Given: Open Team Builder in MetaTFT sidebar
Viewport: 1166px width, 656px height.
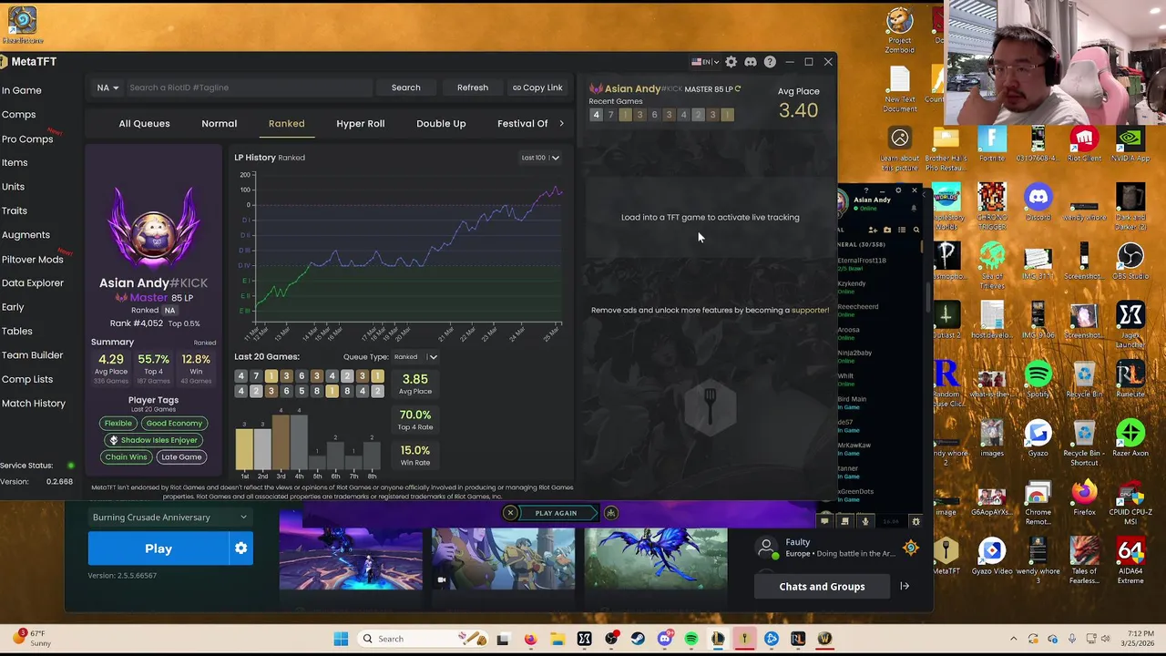Looking at the screenshot, I should pyautogui.click(x=32, y=355).
